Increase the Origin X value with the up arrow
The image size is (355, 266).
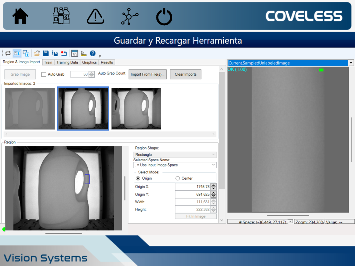(x=214, y=185)
